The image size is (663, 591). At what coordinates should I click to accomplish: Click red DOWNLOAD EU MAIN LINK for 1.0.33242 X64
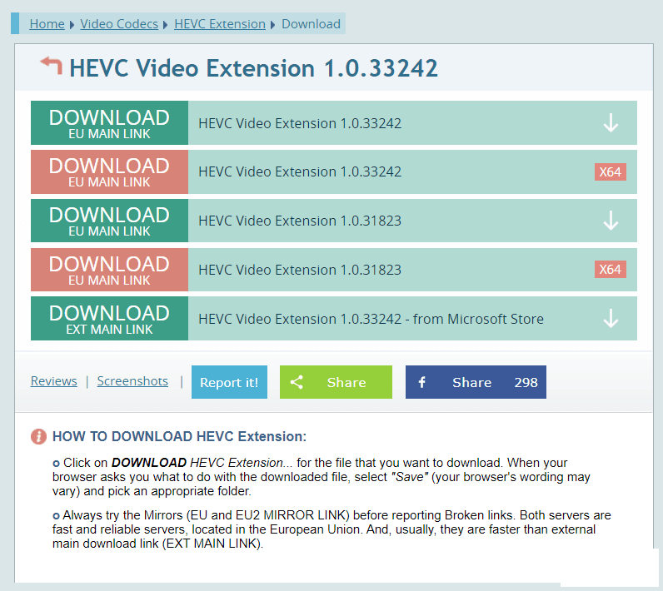(109, 172)
